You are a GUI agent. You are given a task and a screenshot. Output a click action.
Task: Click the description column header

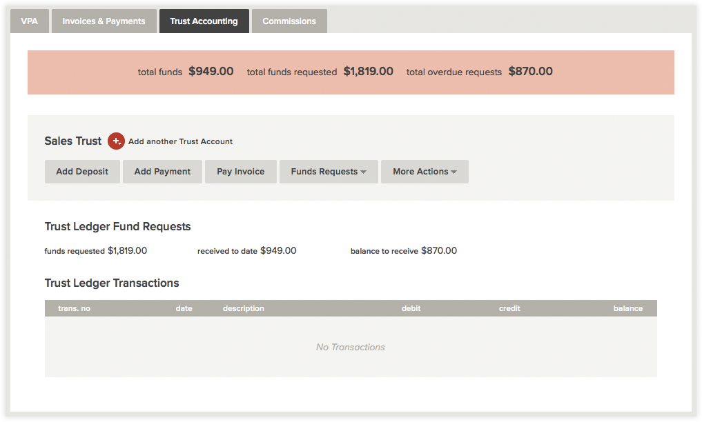point(244,308)
